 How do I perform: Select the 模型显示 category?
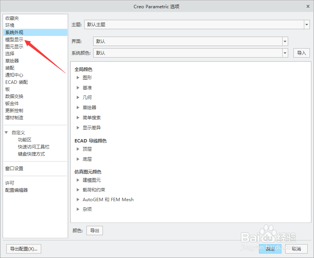[14, 39]
